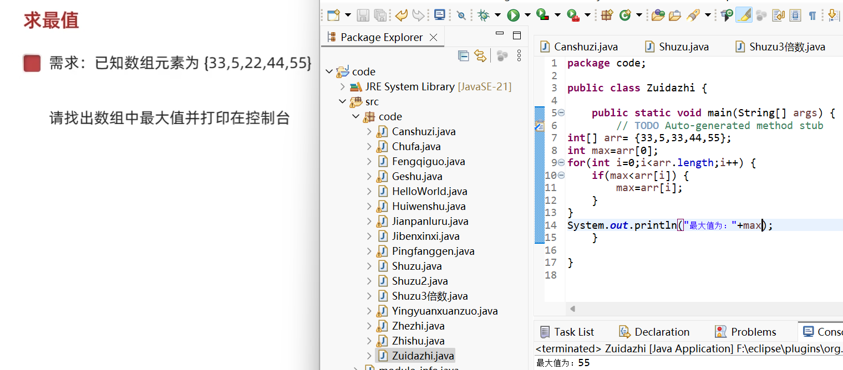Select Zuidazhi.java in the tree

423,356
